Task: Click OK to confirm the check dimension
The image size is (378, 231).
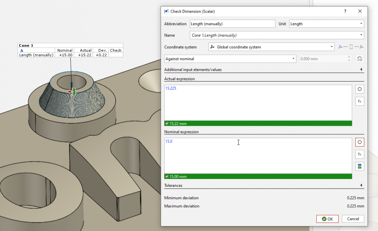Action: point(327,219)
